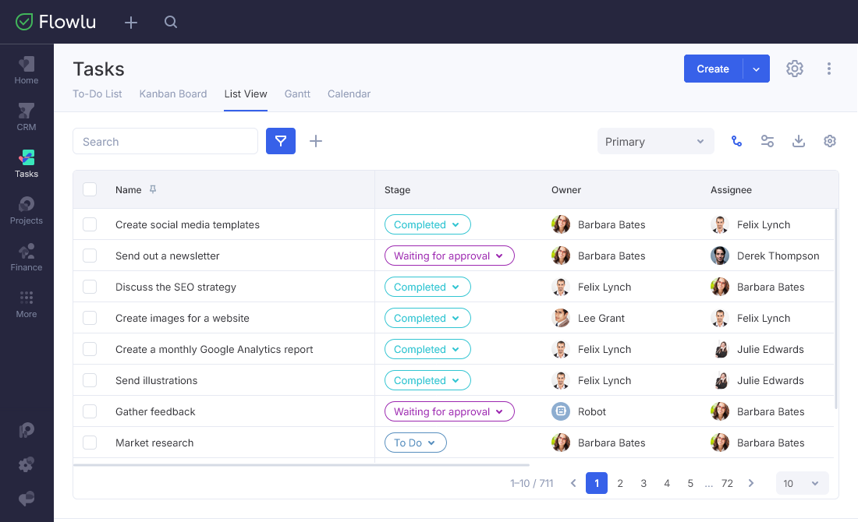Switch to the Kanban Board tab

[173, 94]
